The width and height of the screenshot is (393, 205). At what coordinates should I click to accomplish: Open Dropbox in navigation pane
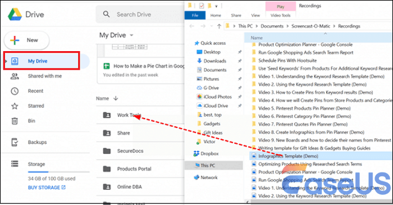209,154
